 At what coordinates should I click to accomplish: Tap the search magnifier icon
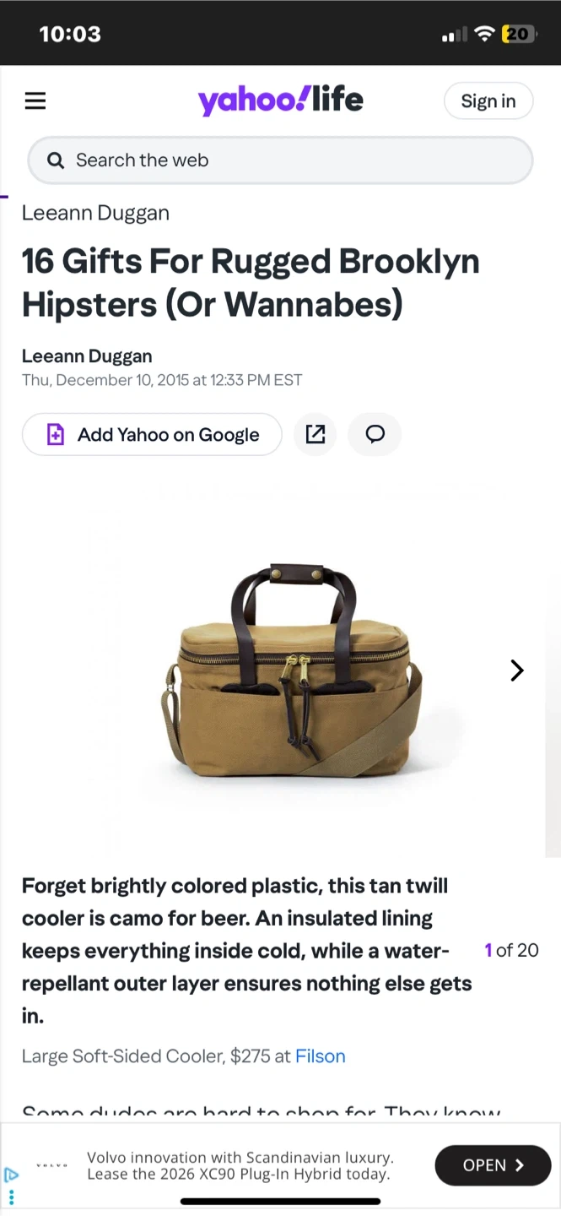tap(56, 160)
